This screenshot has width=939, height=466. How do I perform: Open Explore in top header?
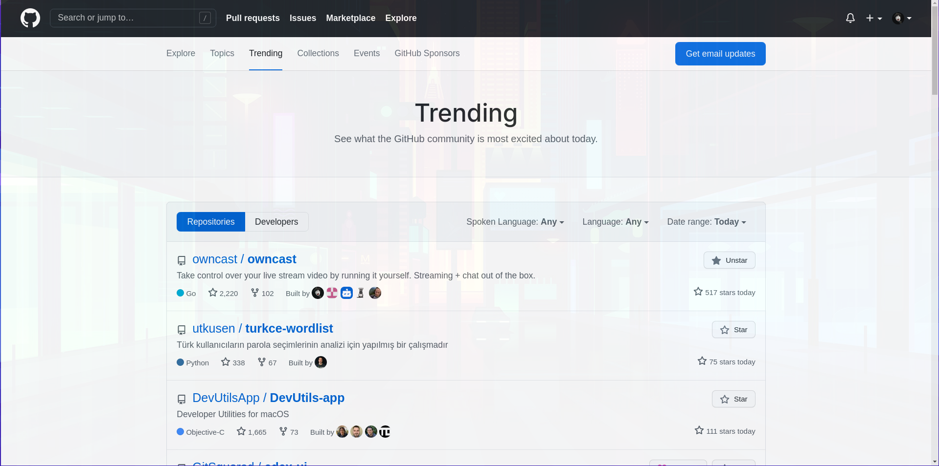(401, 18)
